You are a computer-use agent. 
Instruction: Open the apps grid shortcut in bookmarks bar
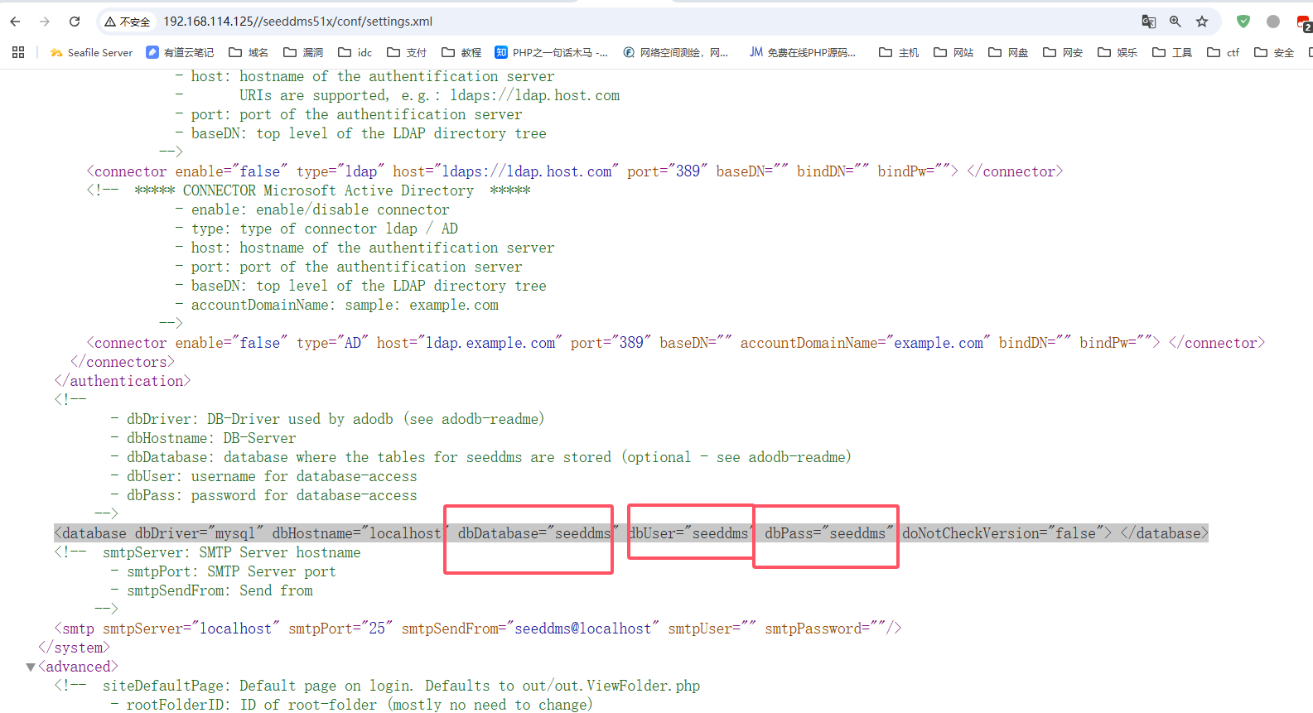18,52
